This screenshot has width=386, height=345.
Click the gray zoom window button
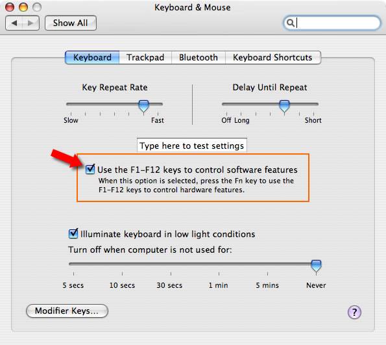pos(37,7)
